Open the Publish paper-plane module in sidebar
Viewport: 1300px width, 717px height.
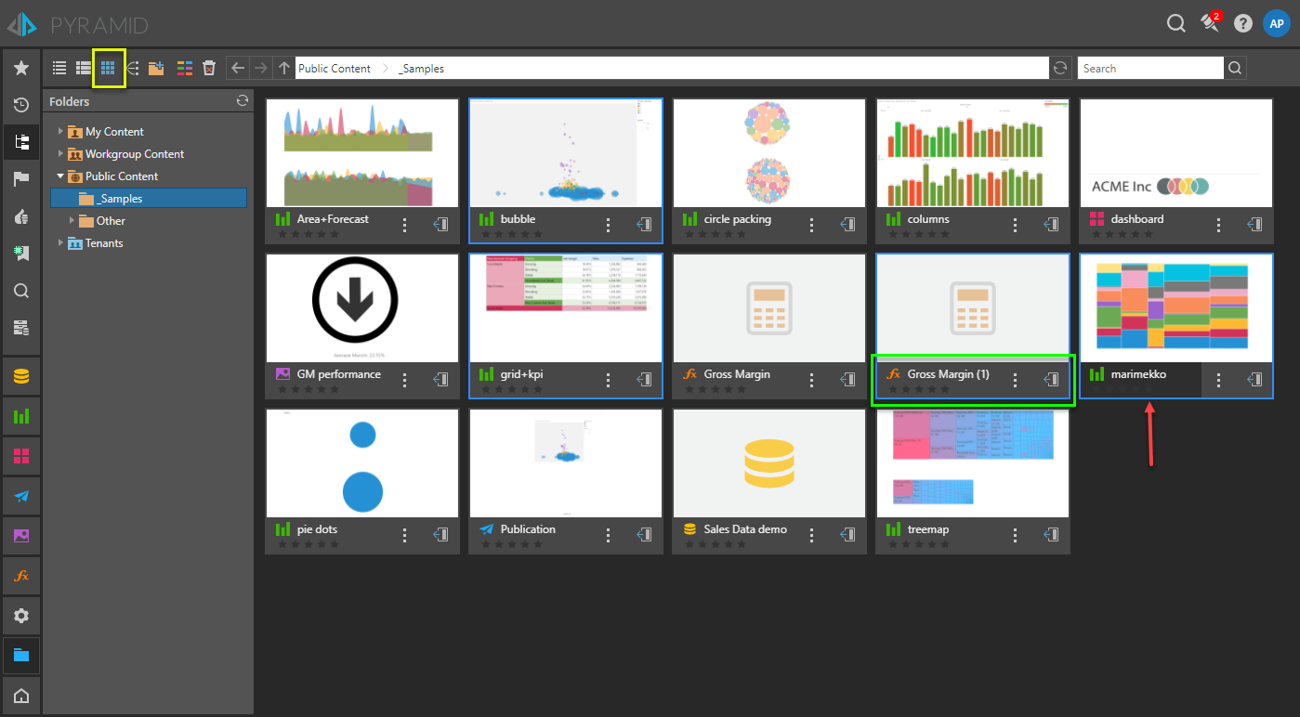20,496
